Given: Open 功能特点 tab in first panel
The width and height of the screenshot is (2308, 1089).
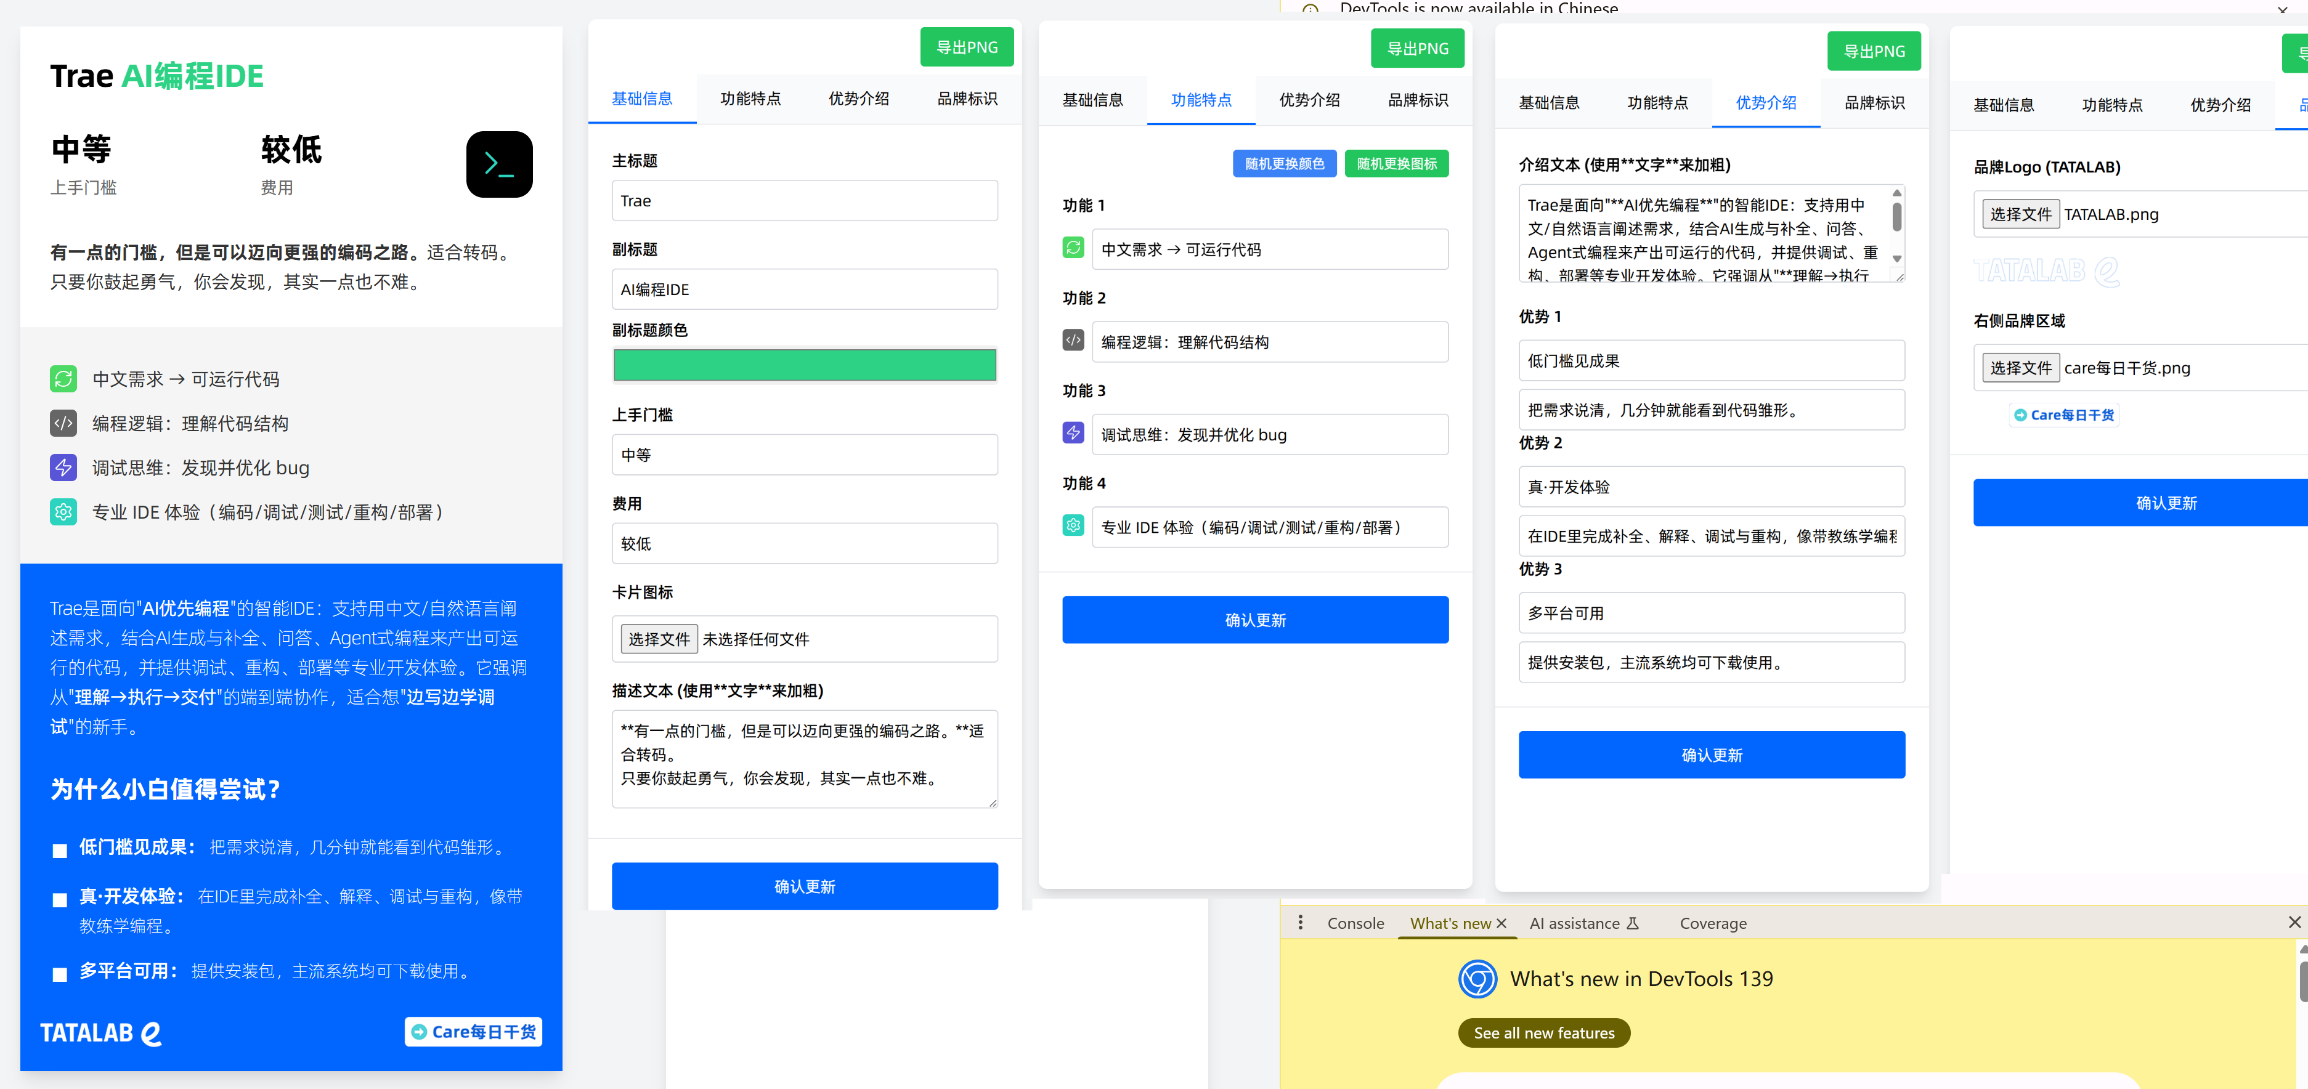Looking at the screenshot, I should tap(750, 99).
